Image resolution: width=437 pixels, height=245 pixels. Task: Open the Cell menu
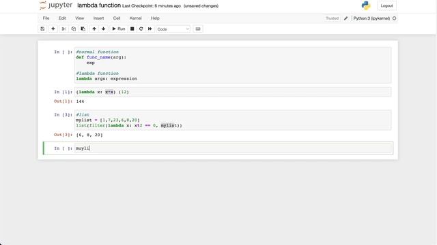[x=117, y=18]
